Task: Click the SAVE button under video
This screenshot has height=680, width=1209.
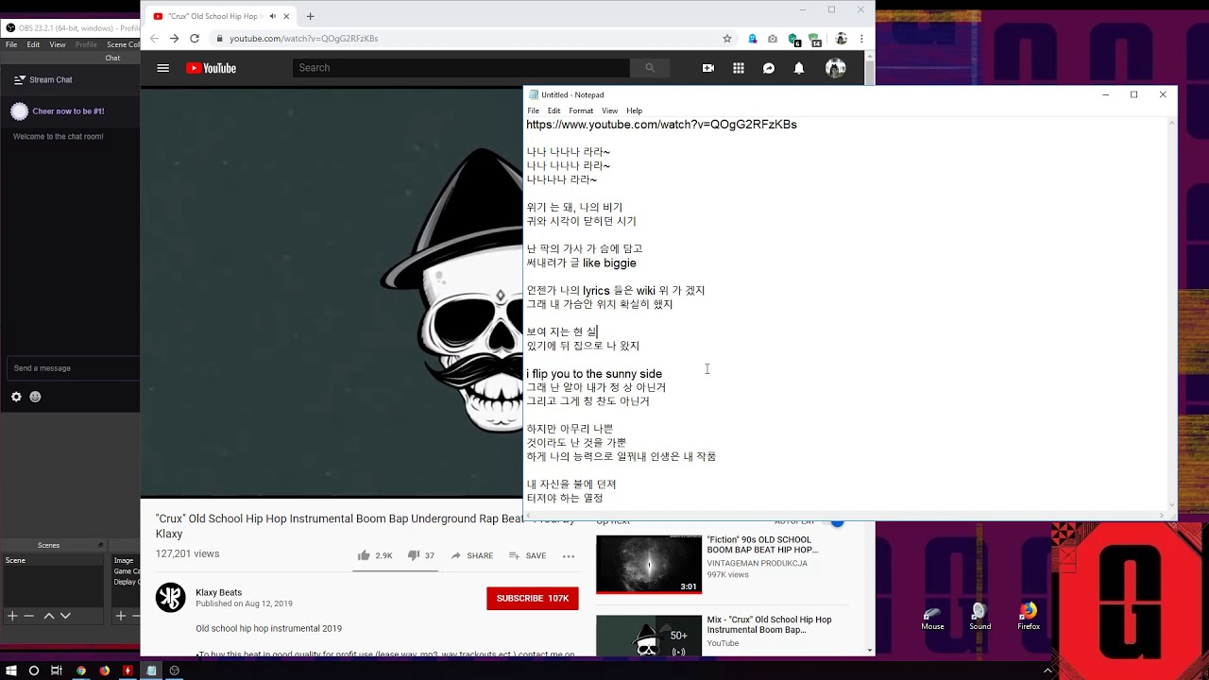Action: (x=528, y=555)
